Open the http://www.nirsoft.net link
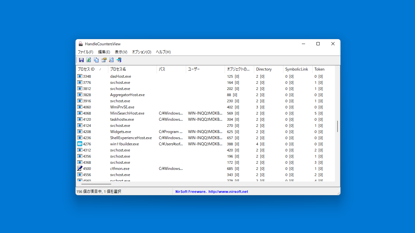The height and width of the screenshot is (233, 415). [x=228, y=192]
